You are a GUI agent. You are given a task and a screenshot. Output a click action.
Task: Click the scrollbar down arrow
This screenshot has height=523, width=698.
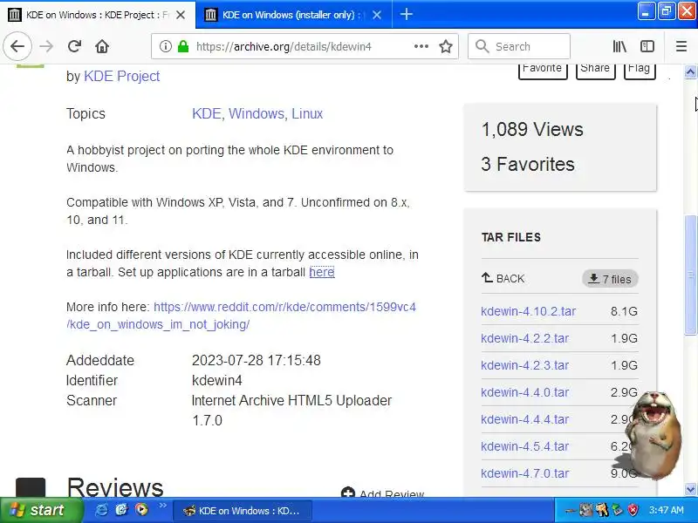coord(690,489)
